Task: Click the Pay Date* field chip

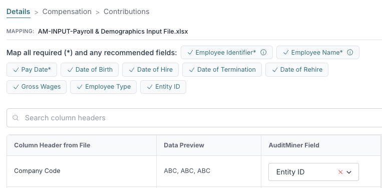Action: pyautogui.click(x=32, y=70)
